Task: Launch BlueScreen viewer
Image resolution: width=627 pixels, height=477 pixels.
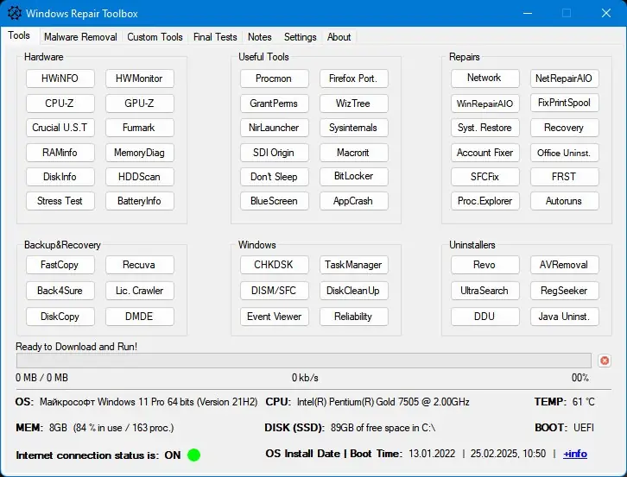Action: (274, 201)
